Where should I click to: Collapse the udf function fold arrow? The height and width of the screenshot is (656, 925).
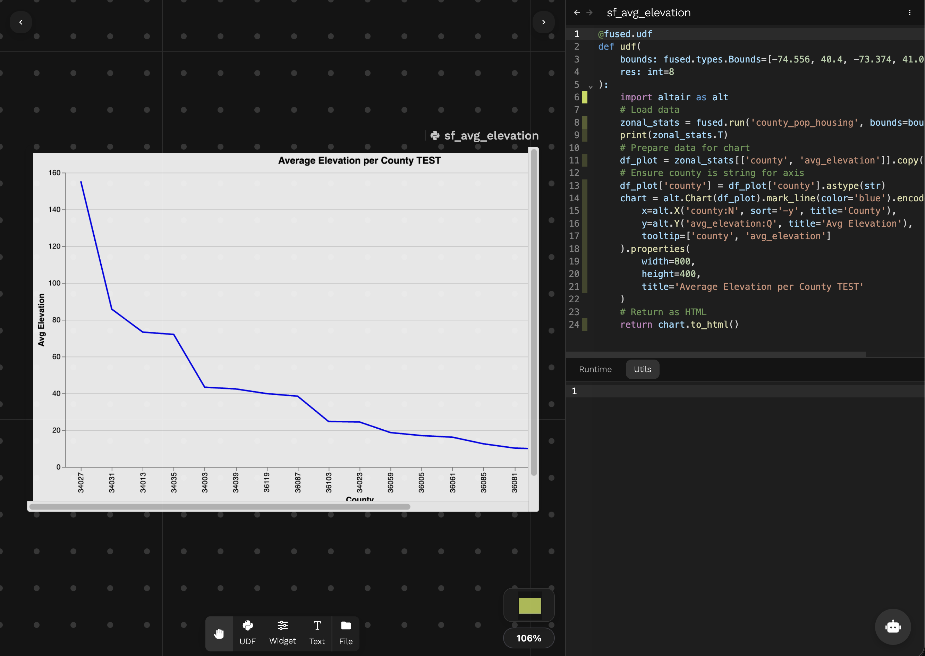[x=590, y=86]
